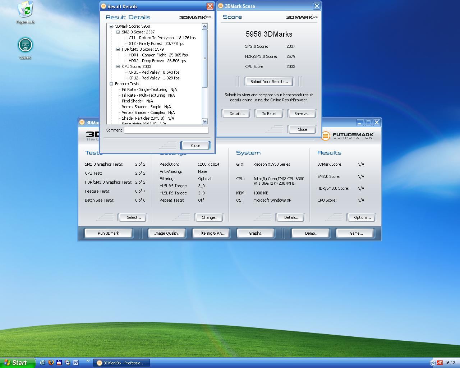
Task: Click Run 3DMark button
Action: 108,233
